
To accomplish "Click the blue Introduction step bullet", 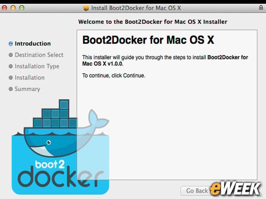I will pos(10,44).
